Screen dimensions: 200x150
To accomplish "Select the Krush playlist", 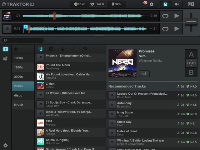I will pos(23,105).
